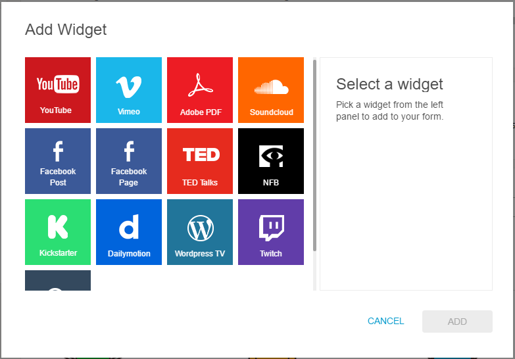
Task: Choose the Vimeo widget
Action: (x=129, y=90)
